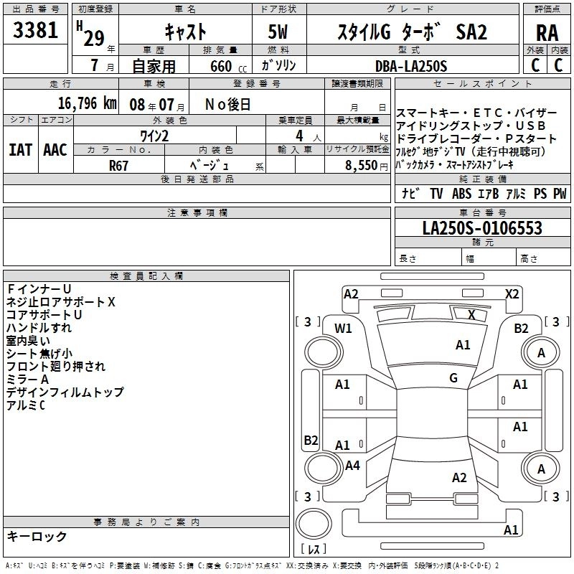The width and height of the screenshot is (574, 574).
Task: Click the フルセグ地デジTV line
Action: coord(471,151)
